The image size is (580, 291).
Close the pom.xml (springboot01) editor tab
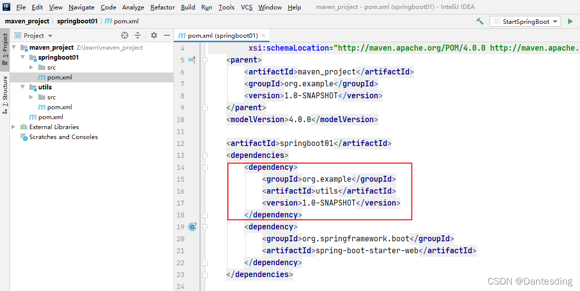pyautogui.click(x=263, y=35)
